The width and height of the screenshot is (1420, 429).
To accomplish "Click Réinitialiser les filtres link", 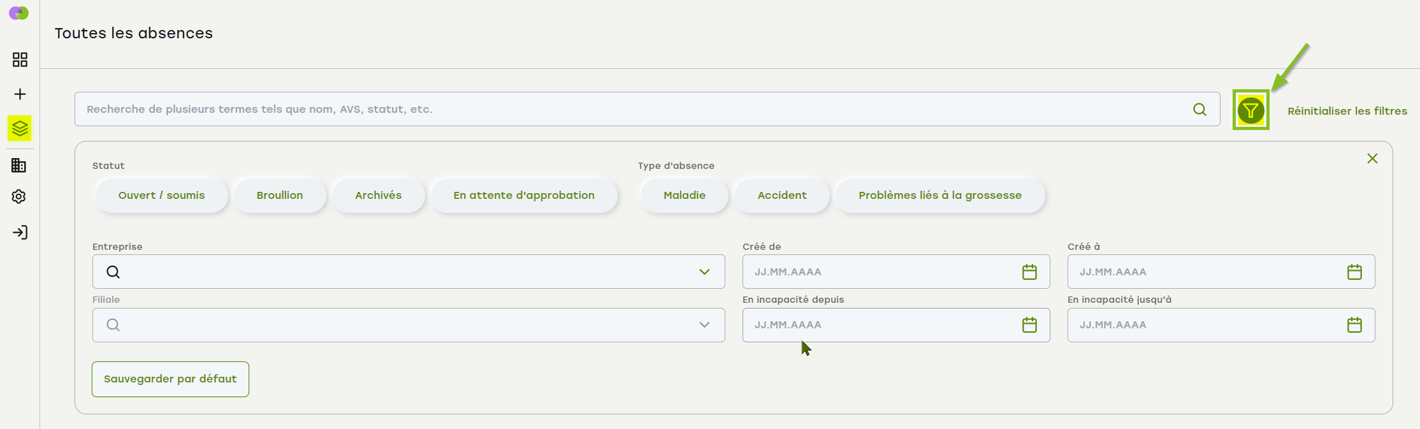I will (1347, 111).
